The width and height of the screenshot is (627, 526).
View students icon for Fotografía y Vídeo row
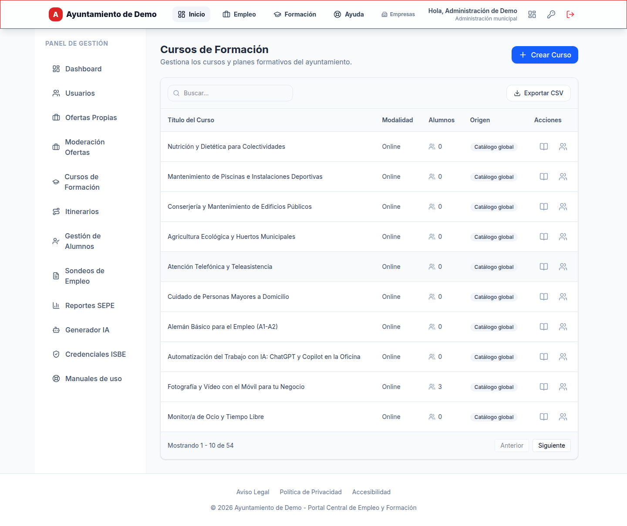563,387
